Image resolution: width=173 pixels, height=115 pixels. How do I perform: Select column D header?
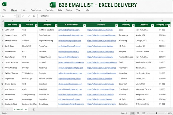71,21
